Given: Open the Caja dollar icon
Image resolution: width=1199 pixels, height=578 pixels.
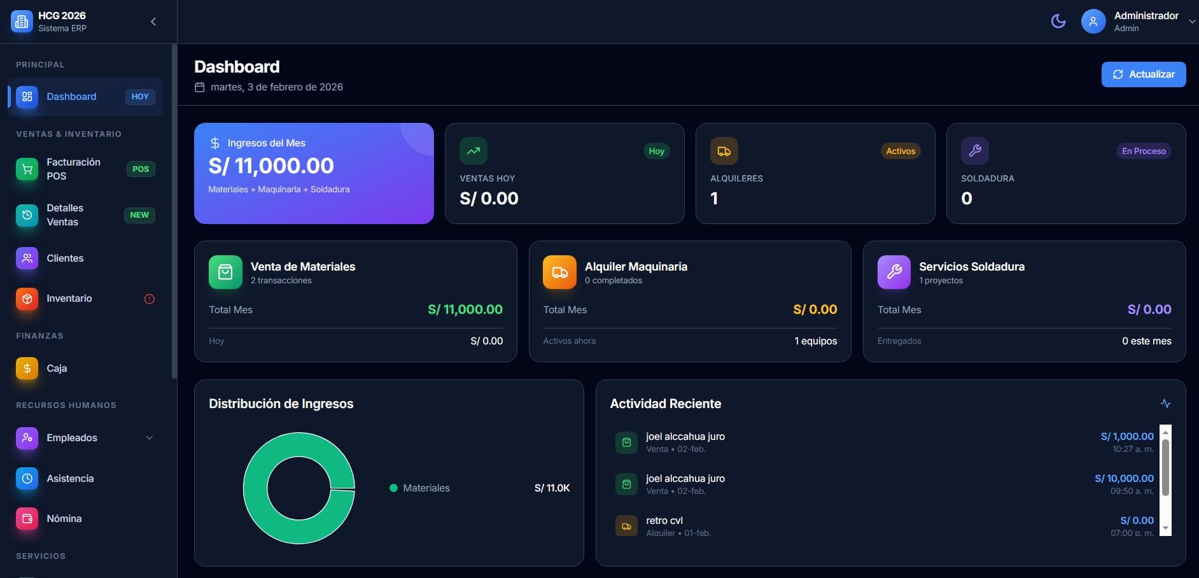Looking at the screenshot, I should [27, 369].
